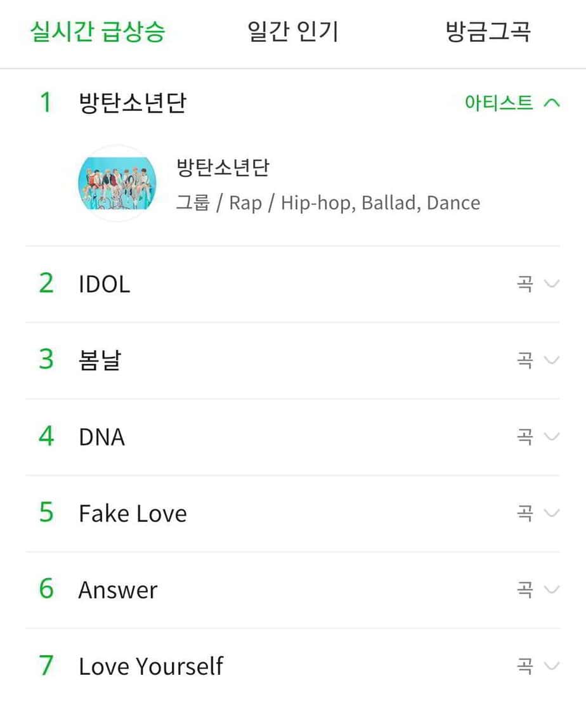Expand the 봄날 song entry chevron
The image size is (586, 704).
[x=552, y=360]
